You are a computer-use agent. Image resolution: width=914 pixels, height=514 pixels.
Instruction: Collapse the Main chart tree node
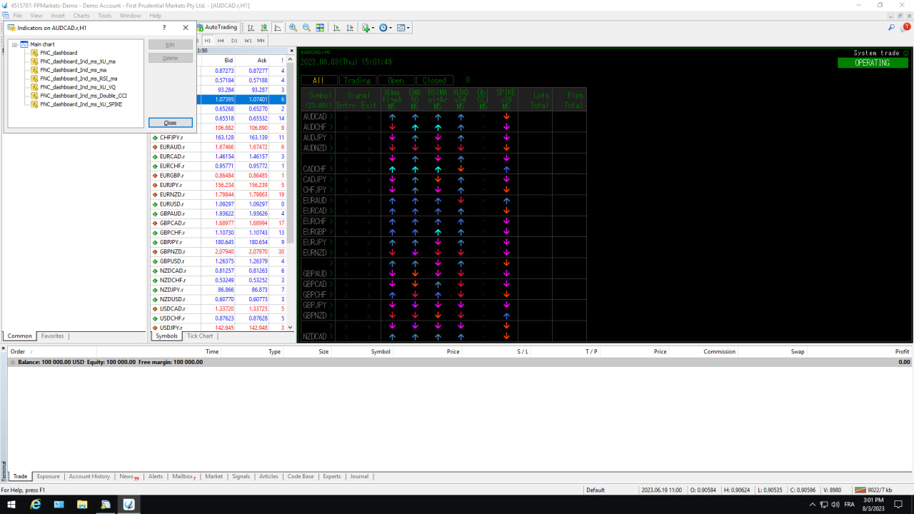(15, 44)
